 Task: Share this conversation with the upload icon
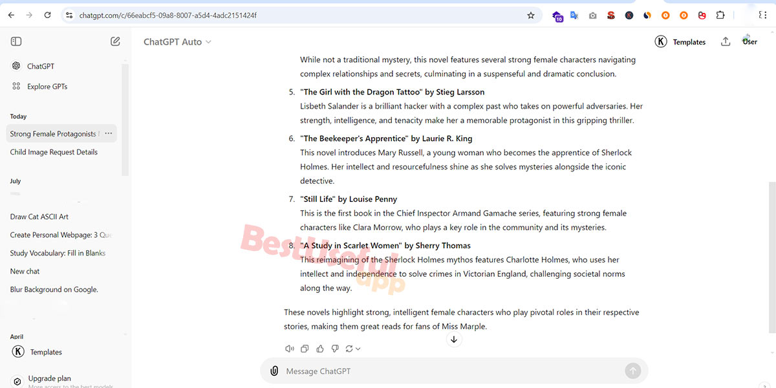pos(726,41)
